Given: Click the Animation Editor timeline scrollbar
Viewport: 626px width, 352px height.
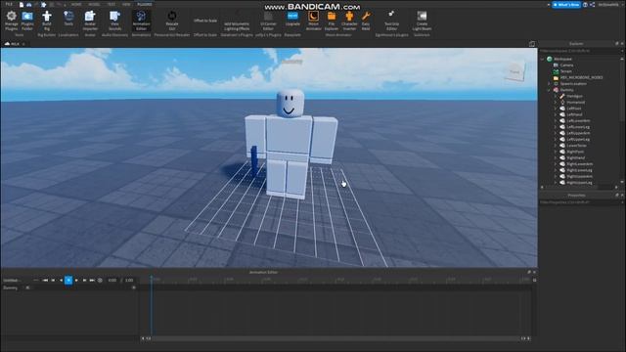Looking at the screenshot, I should point(335,338).
